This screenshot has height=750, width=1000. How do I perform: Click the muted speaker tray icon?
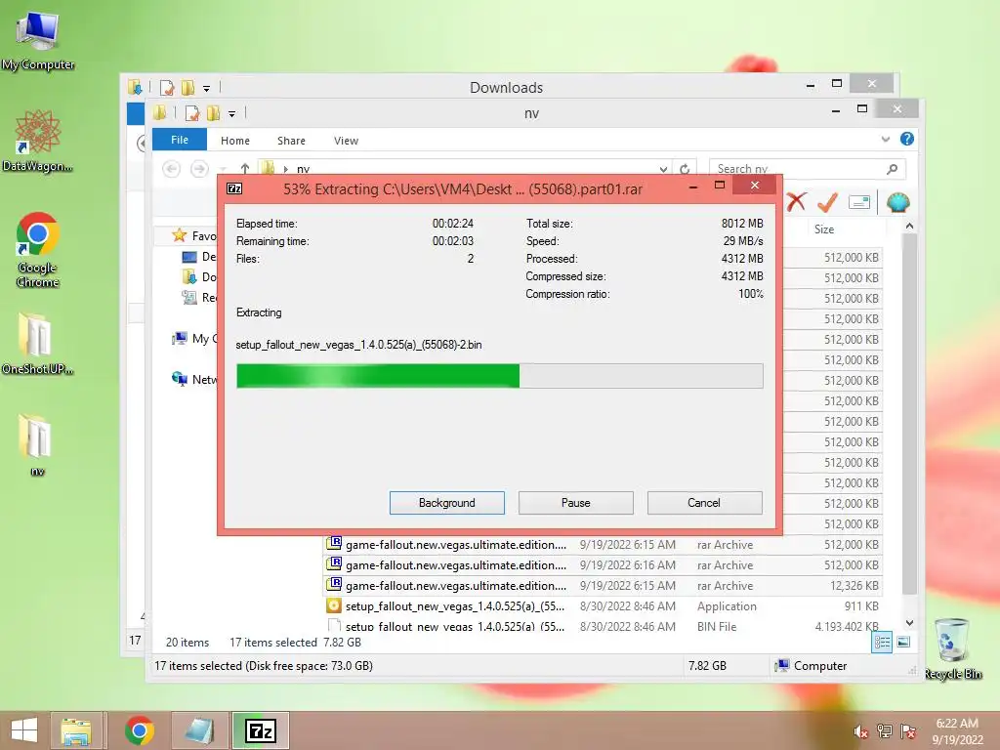tap(861, 731)
